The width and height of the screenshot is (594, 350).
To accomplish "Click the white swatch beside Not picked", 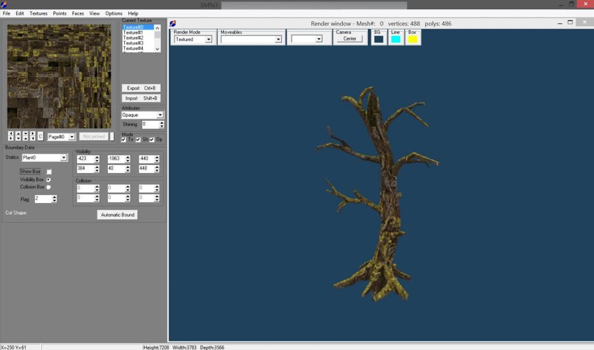I will click(x=112, y=136).
